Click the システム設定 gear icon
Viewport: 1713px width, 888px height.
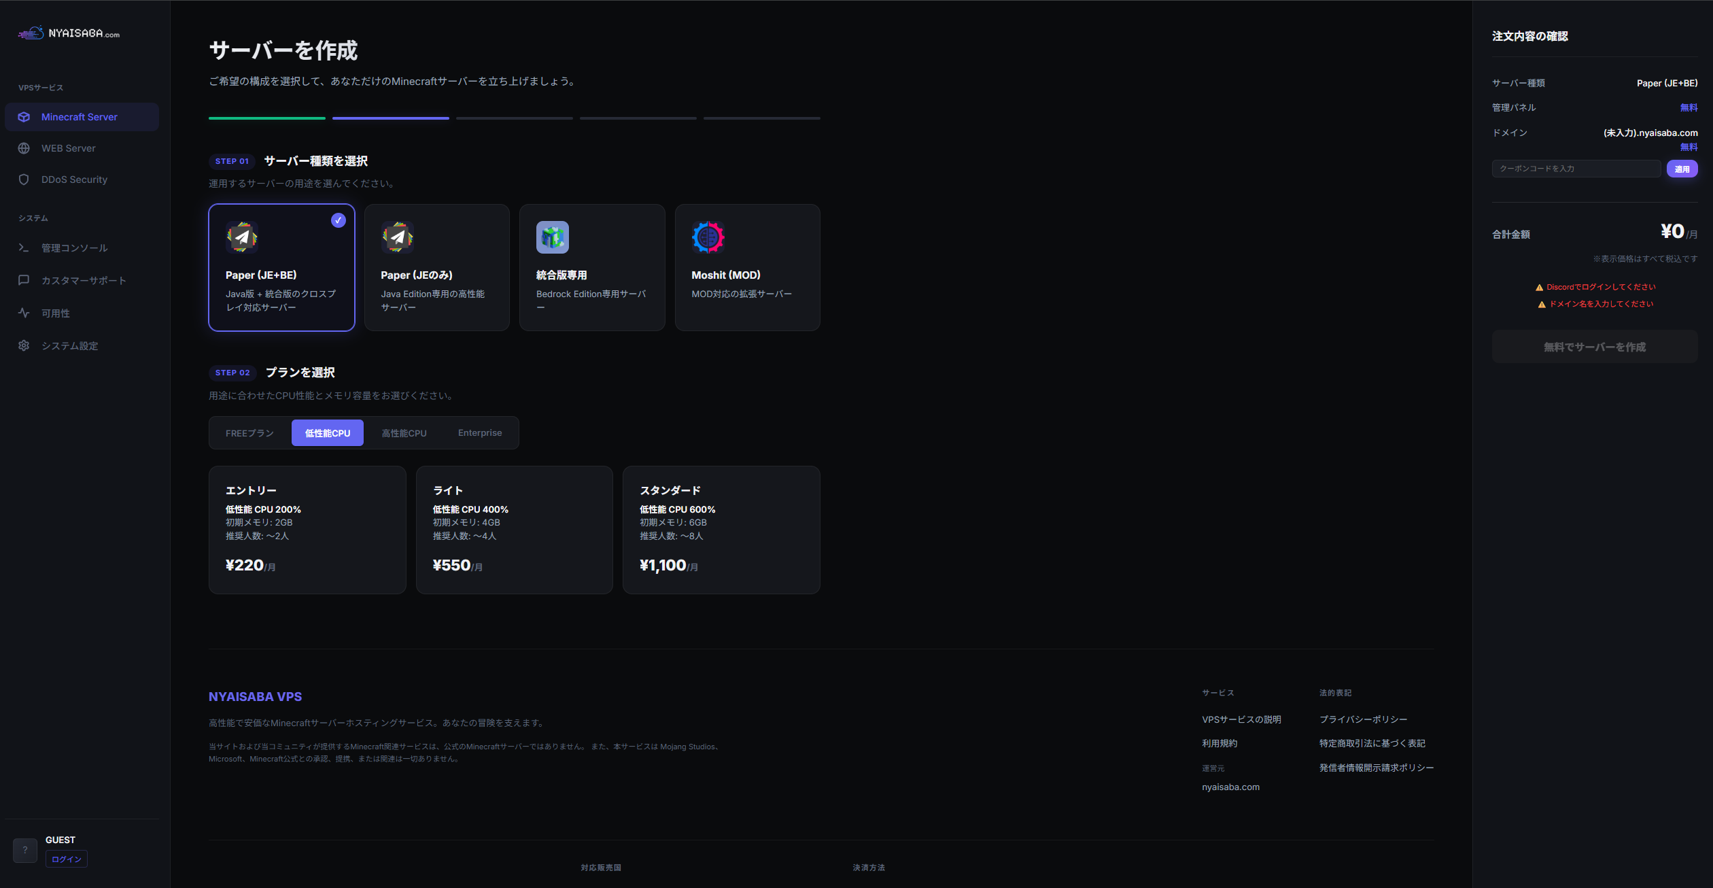pyautogui.click(x=24, y=345)
